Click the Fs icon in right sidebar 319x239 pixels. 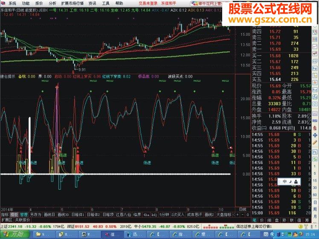click(315, 152)
